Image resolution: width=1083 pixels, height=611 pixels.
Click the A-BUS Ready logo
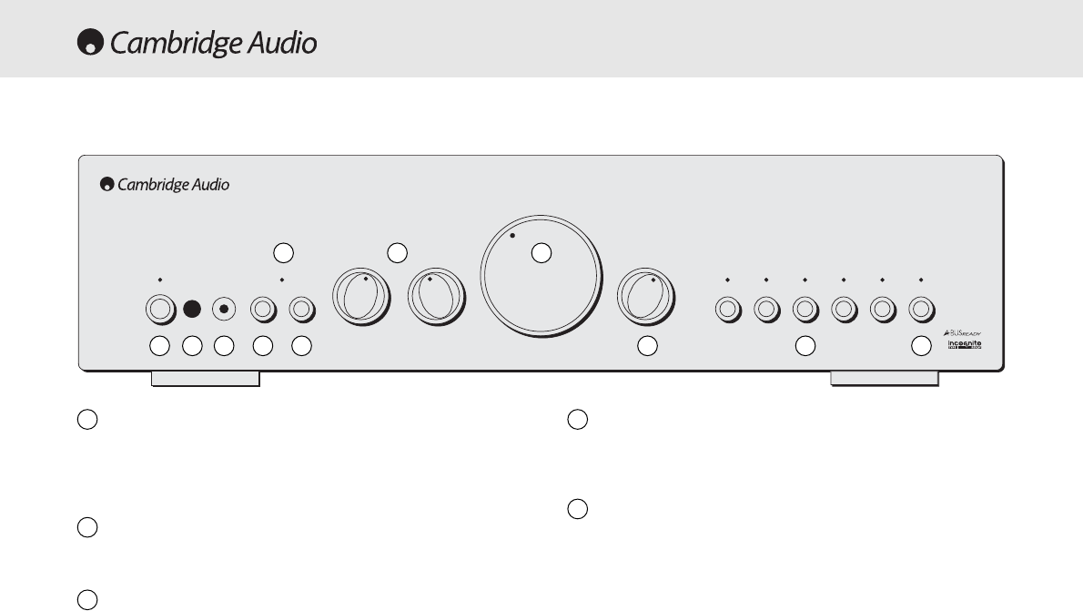coord(962,333)
